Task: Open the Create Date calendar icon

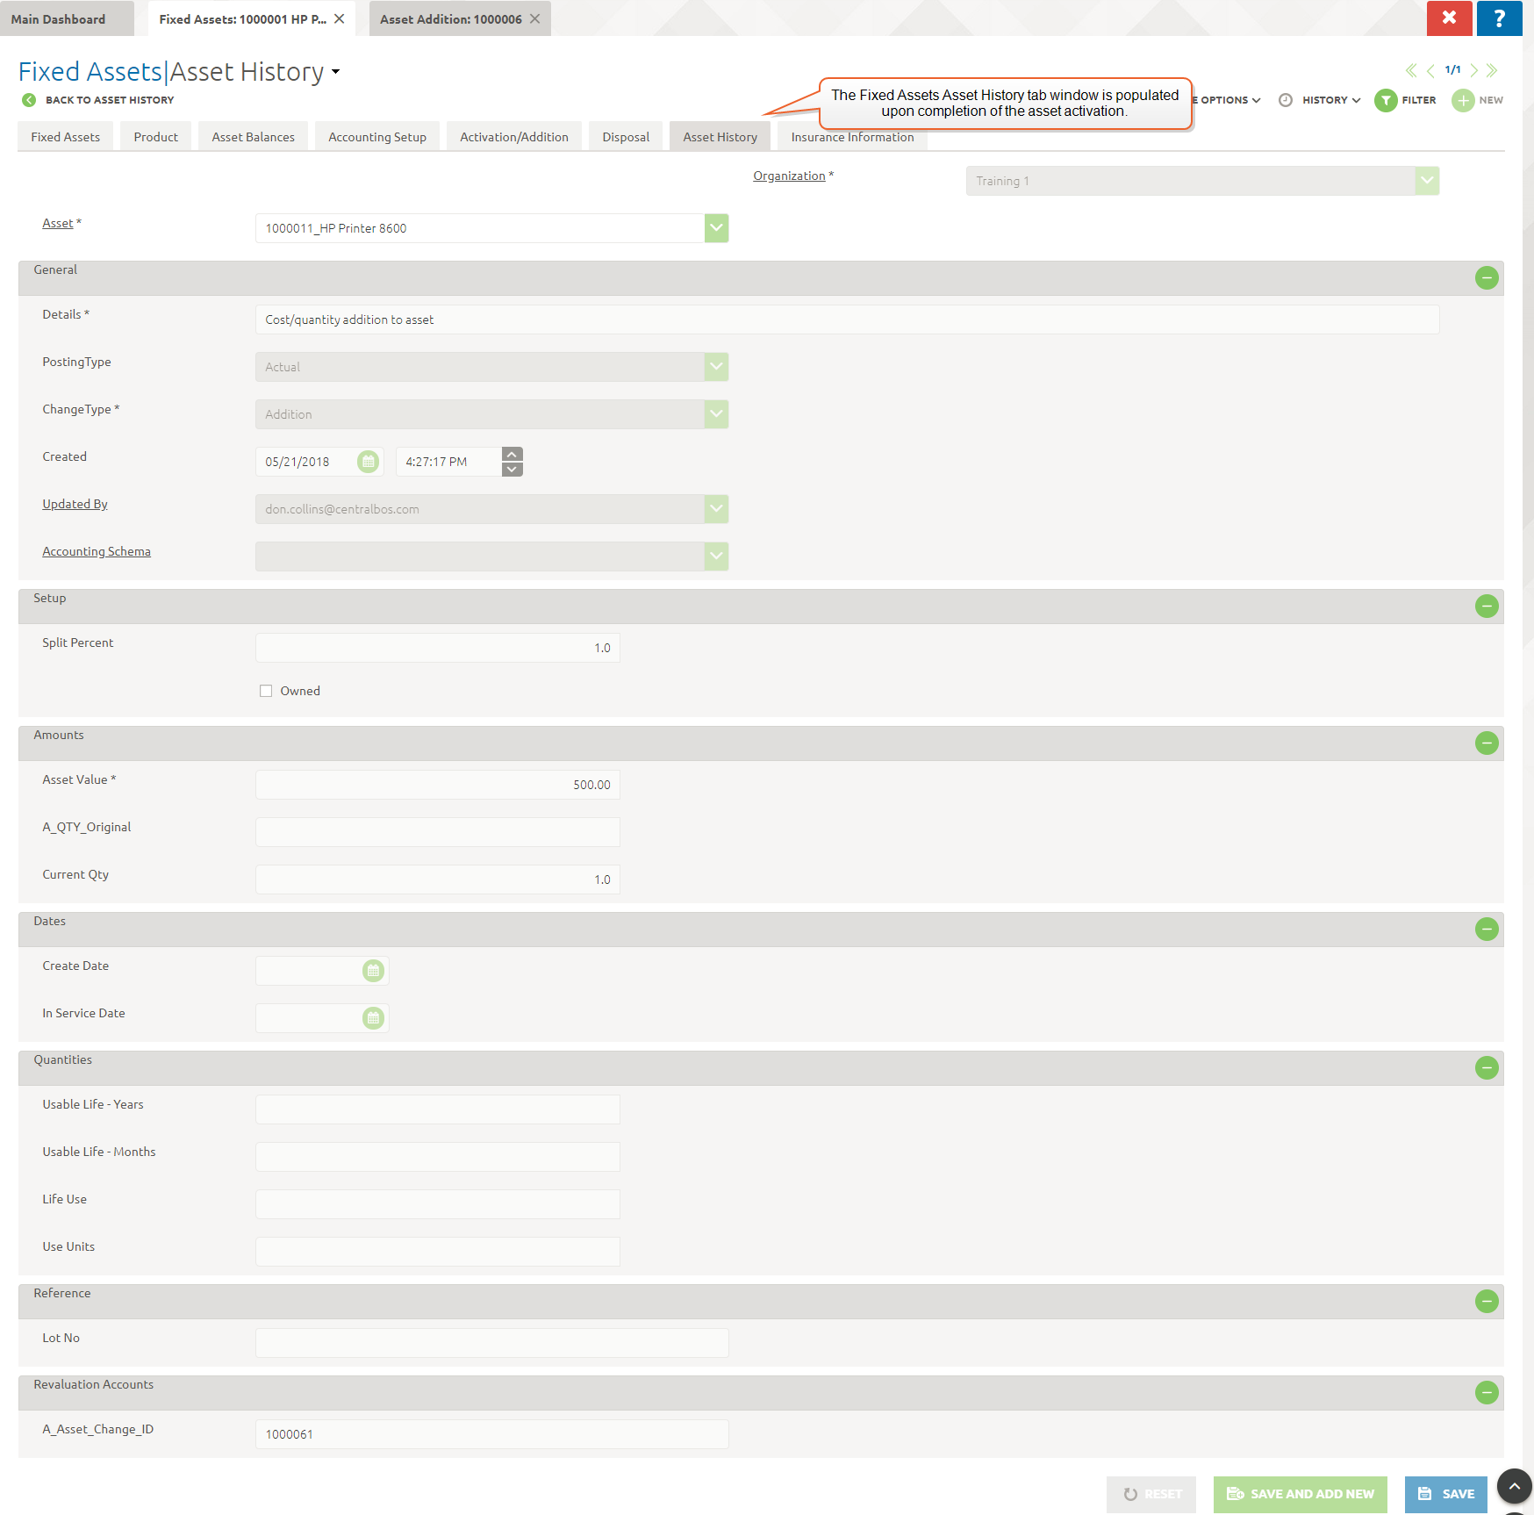Action: (373, 971)
